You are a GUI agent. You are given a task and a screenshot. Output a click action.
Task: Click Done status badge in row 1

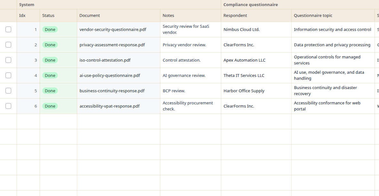(50, 29)
